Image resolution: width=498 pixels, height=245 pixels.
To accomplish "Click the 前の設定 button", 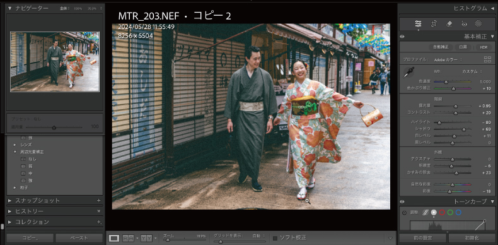I will (423, 238).
